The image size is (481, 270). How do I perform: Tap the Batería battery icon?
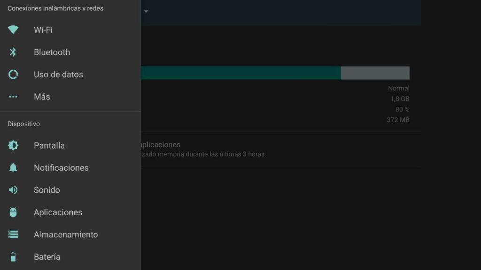coord(13,257)
